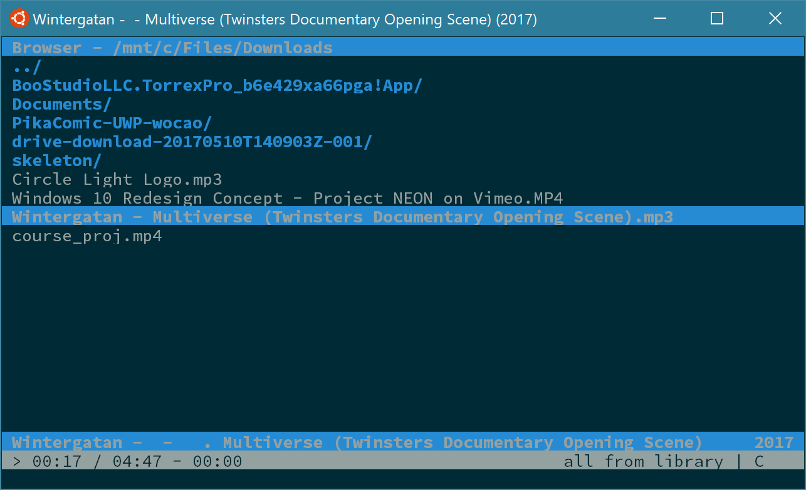Maximize the cmus terminal window
The height and width of the screenshot is (490, 806).
pyautogui.click(x=717, y=19)
